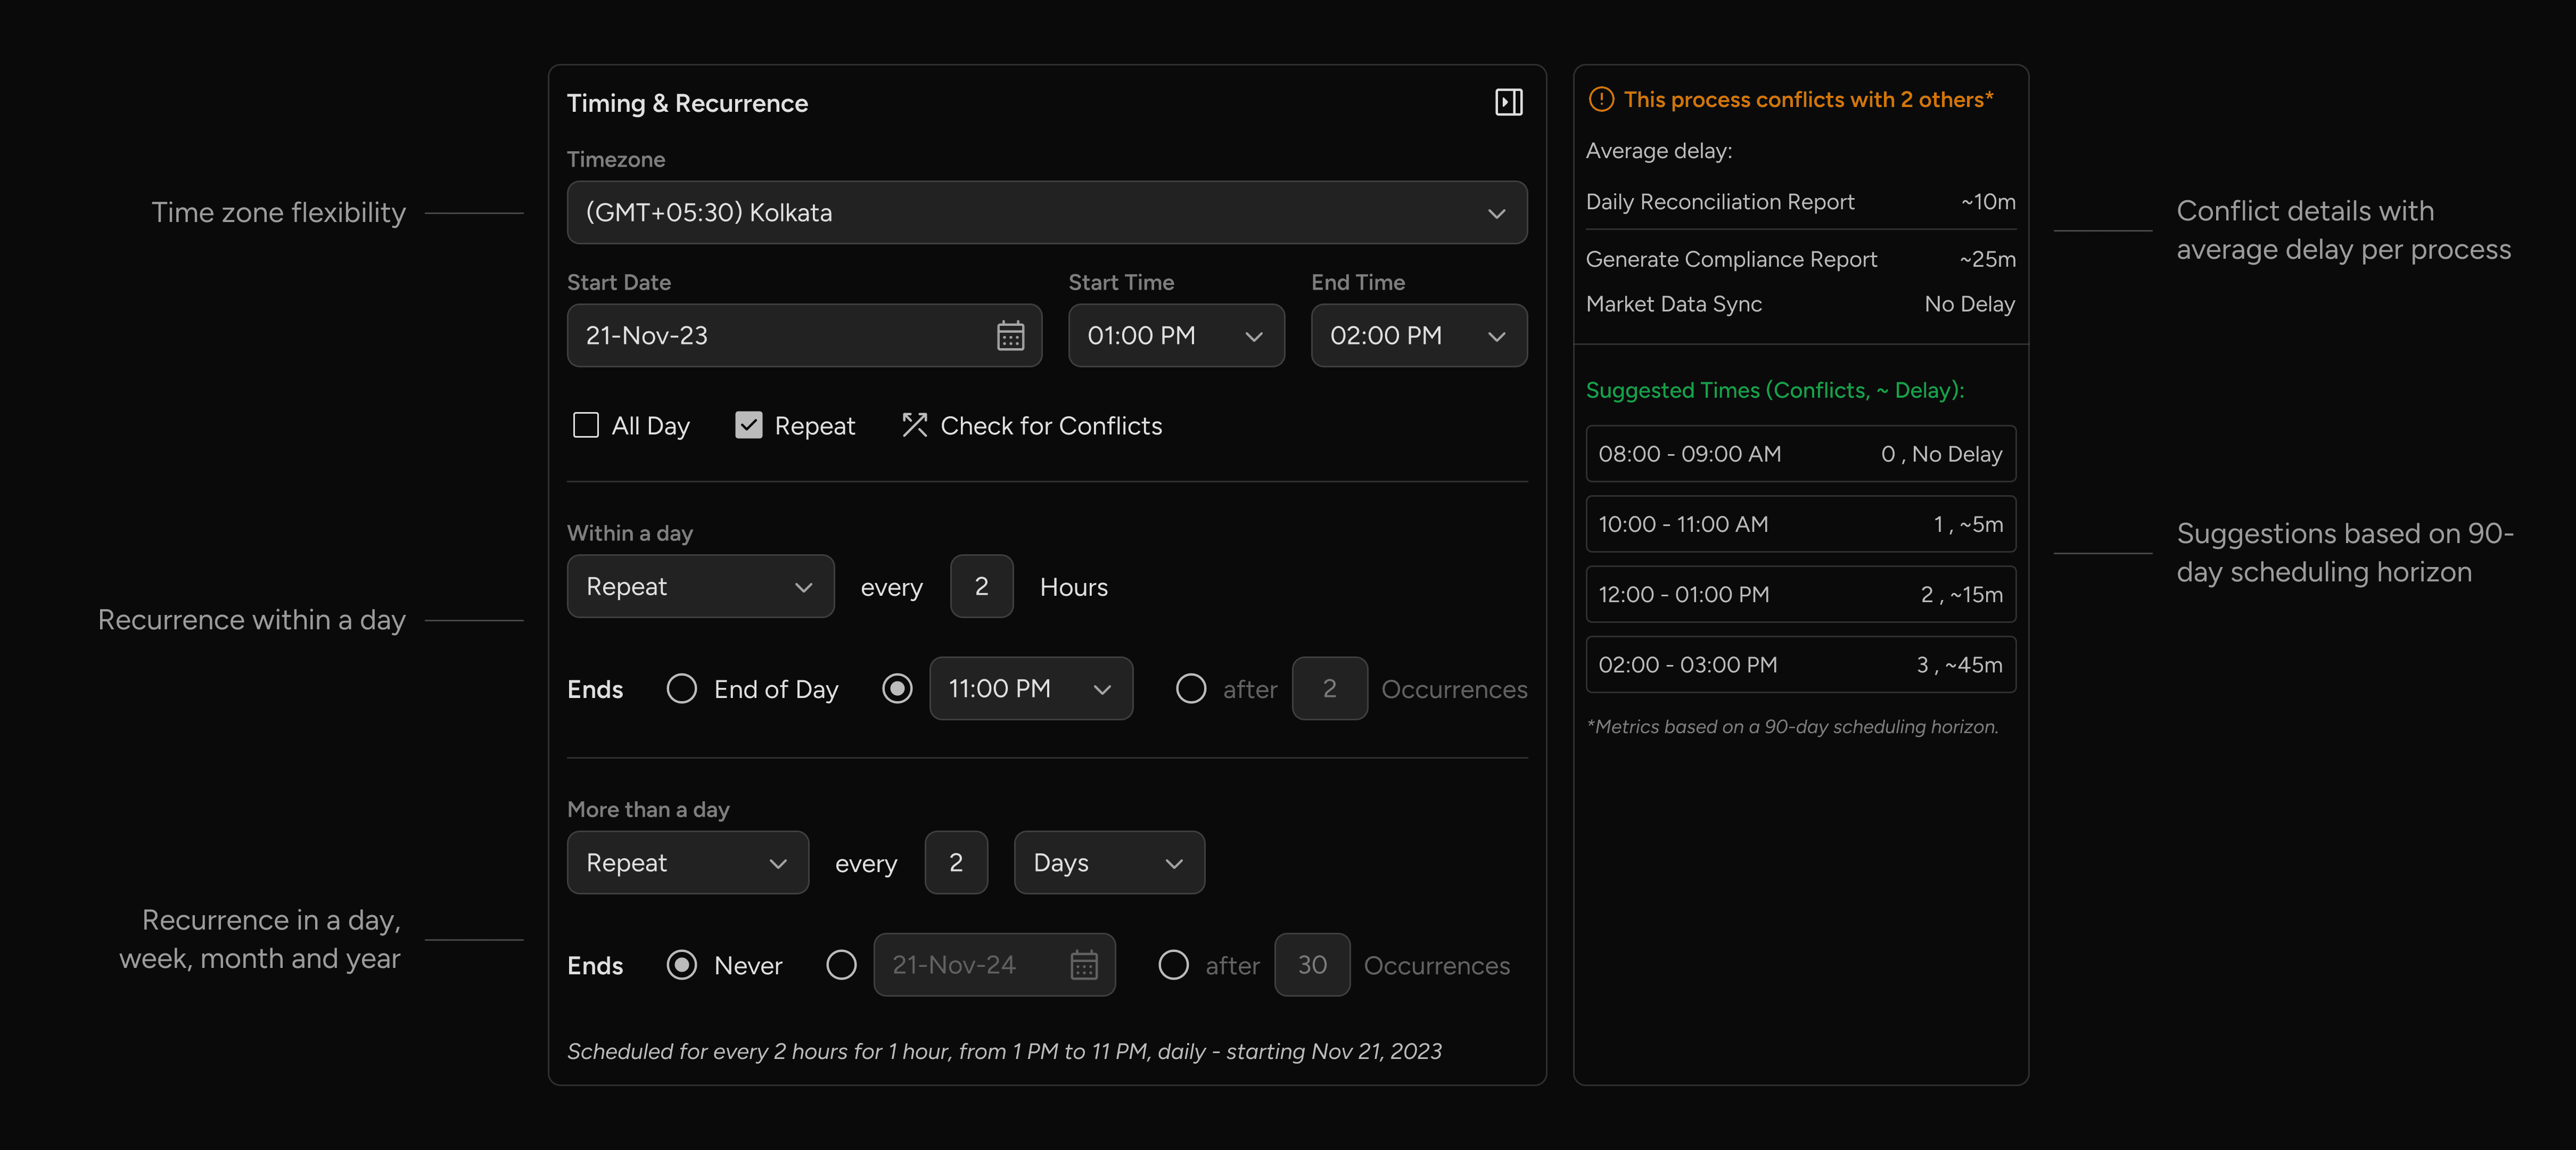The width and height of the screenshot is (2576, 1150).
Task: Click the 'Within a day' section label
Action: 629,533
